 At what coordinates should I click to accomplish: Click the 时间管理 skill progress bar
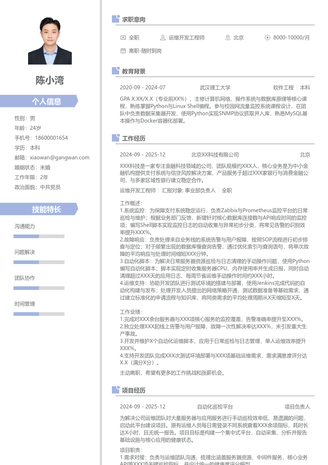(x=39, y=314)
